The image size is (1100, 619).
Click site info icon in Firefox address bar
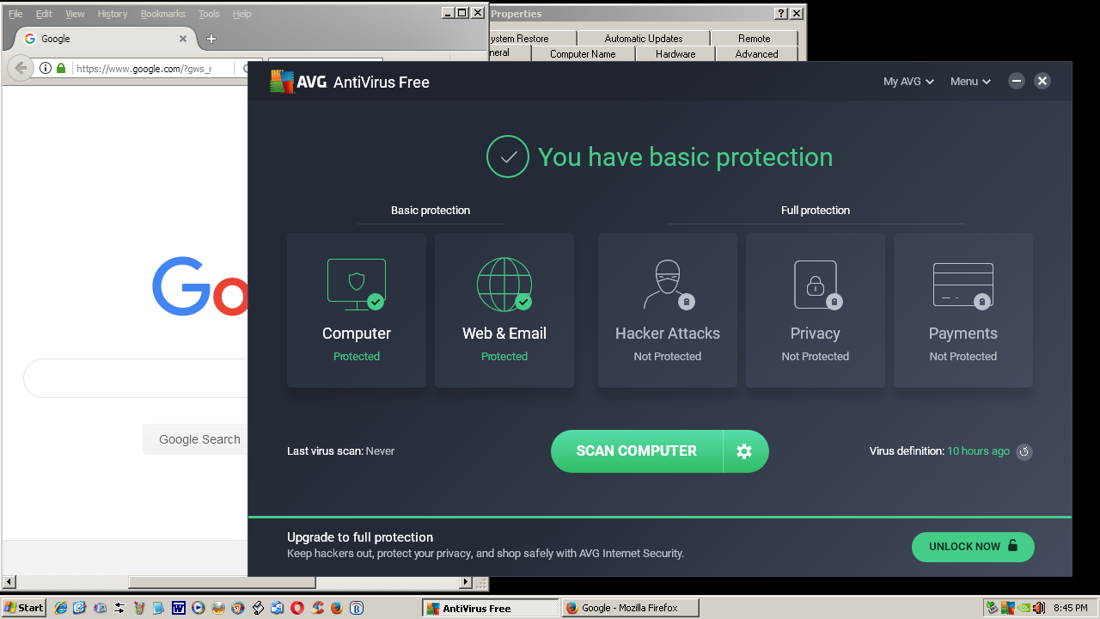click(x=46, y=68)
